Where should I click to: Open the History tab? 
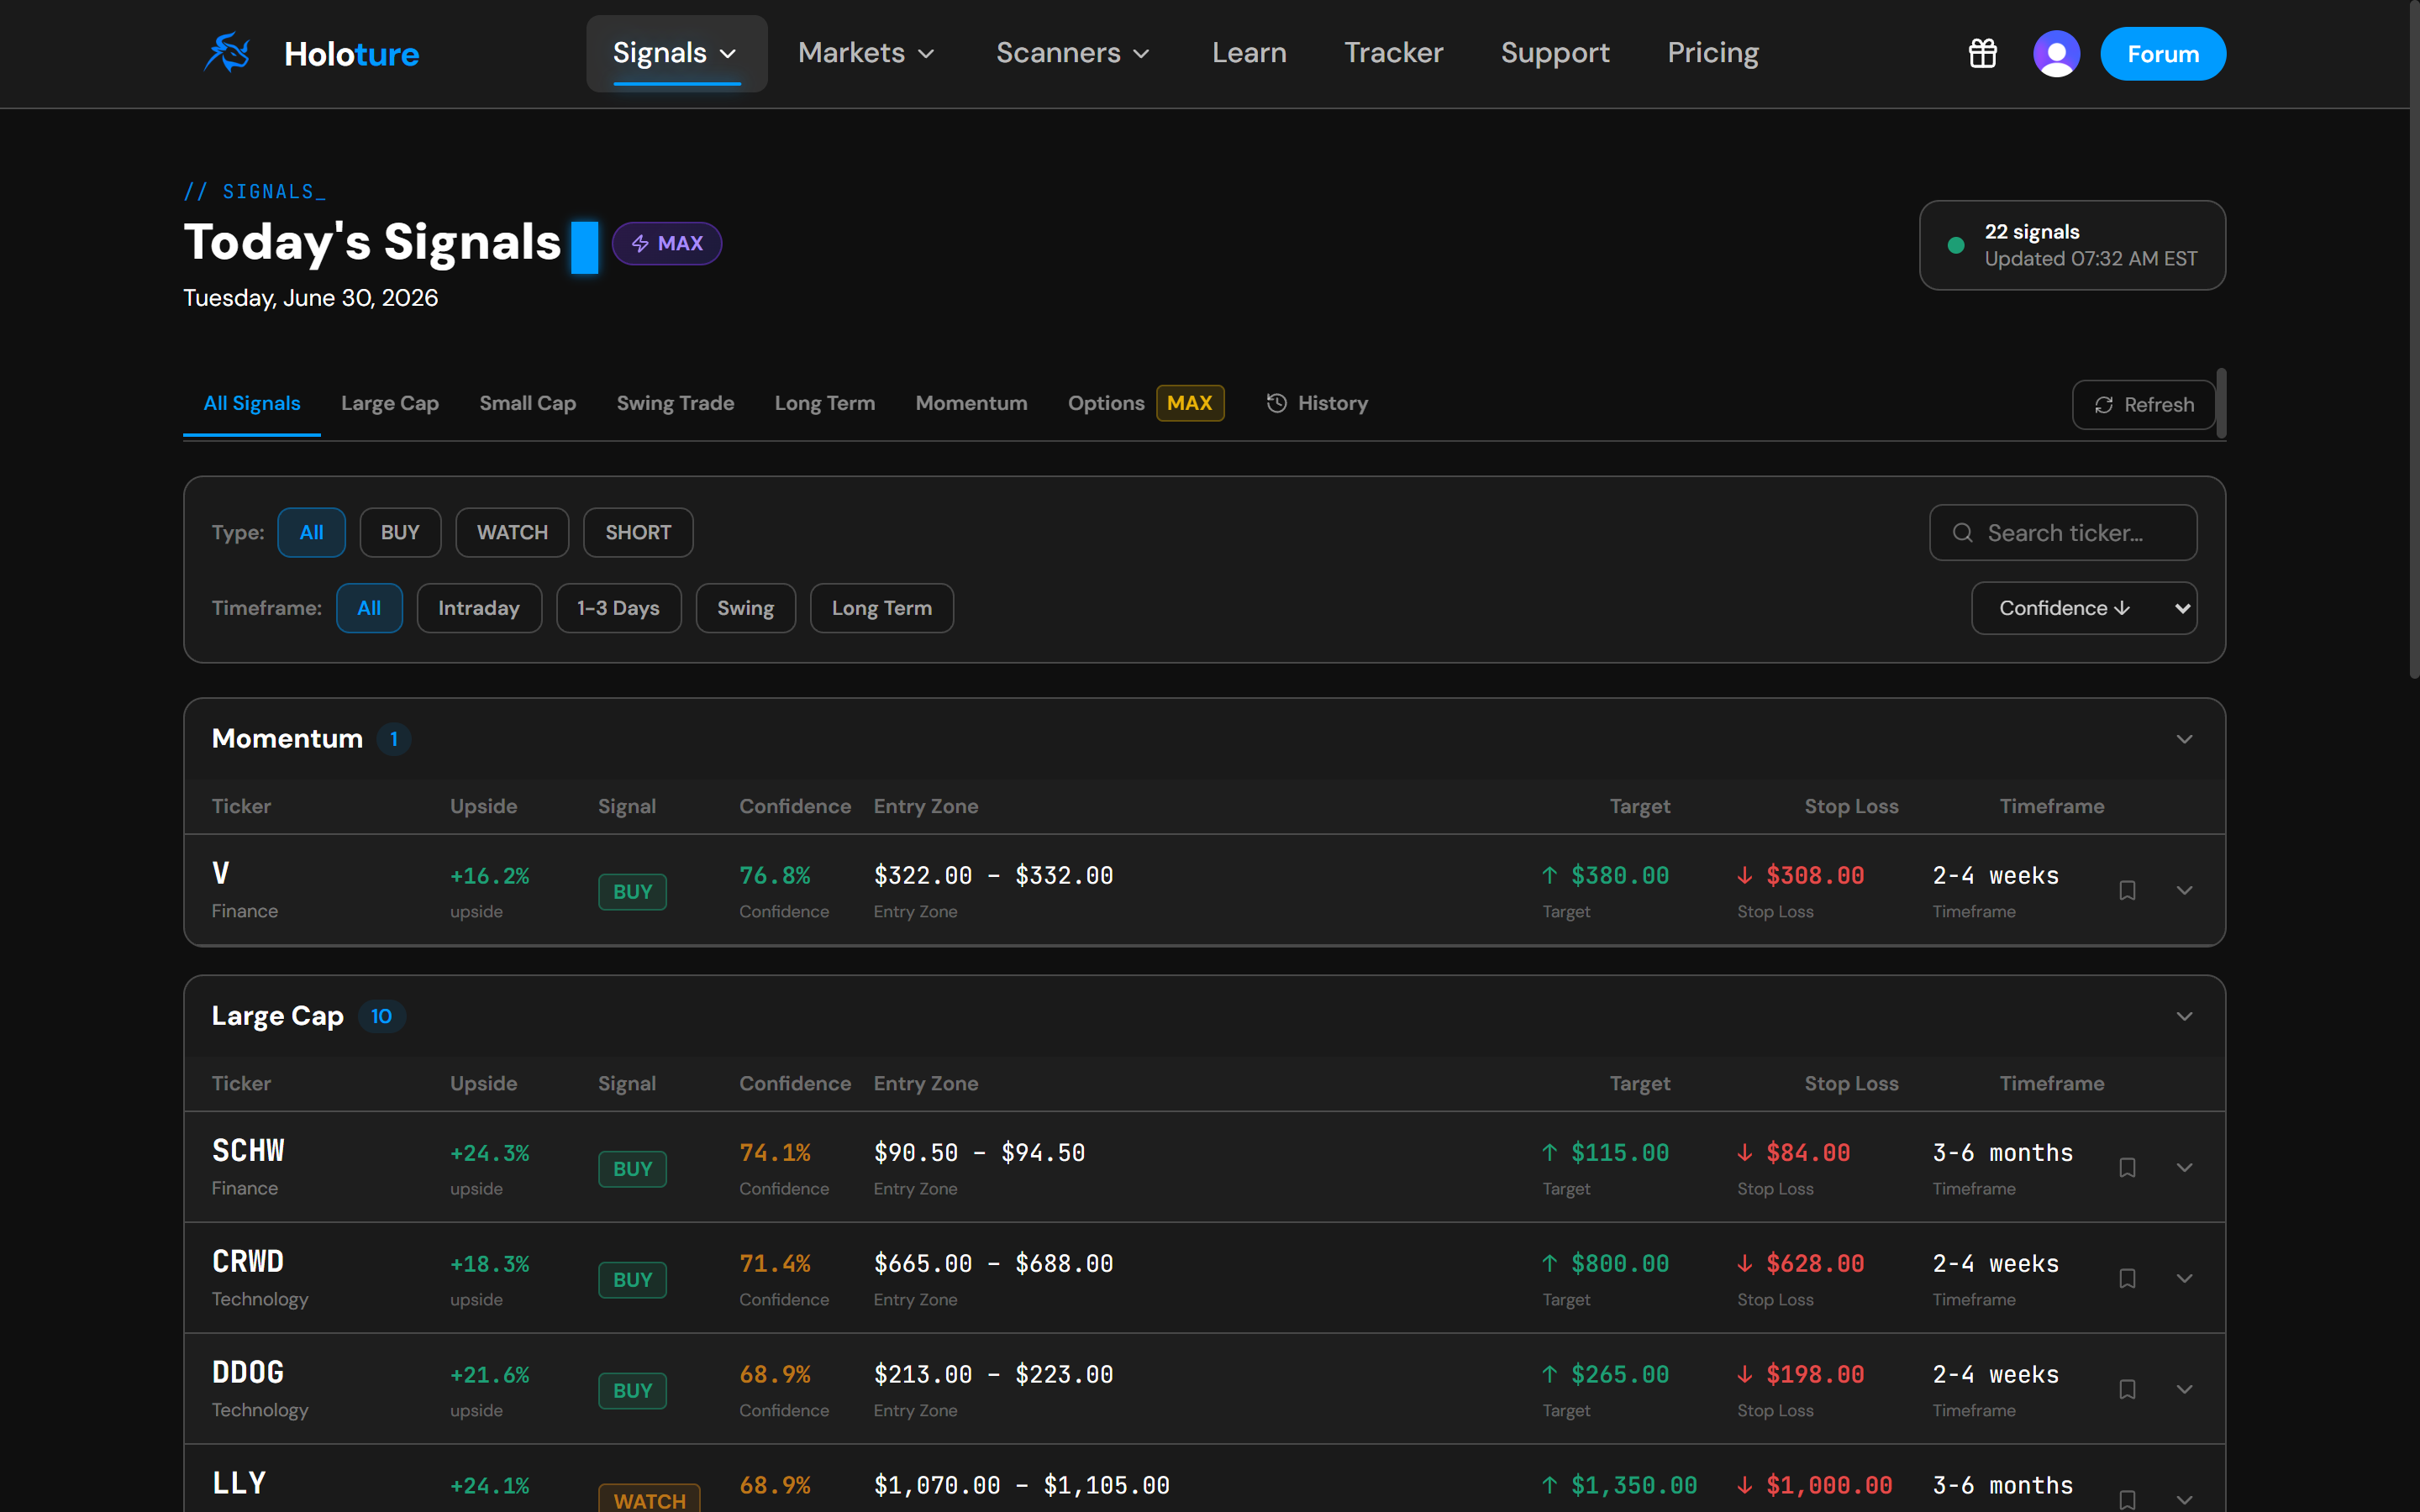(x=1317, y=403)
